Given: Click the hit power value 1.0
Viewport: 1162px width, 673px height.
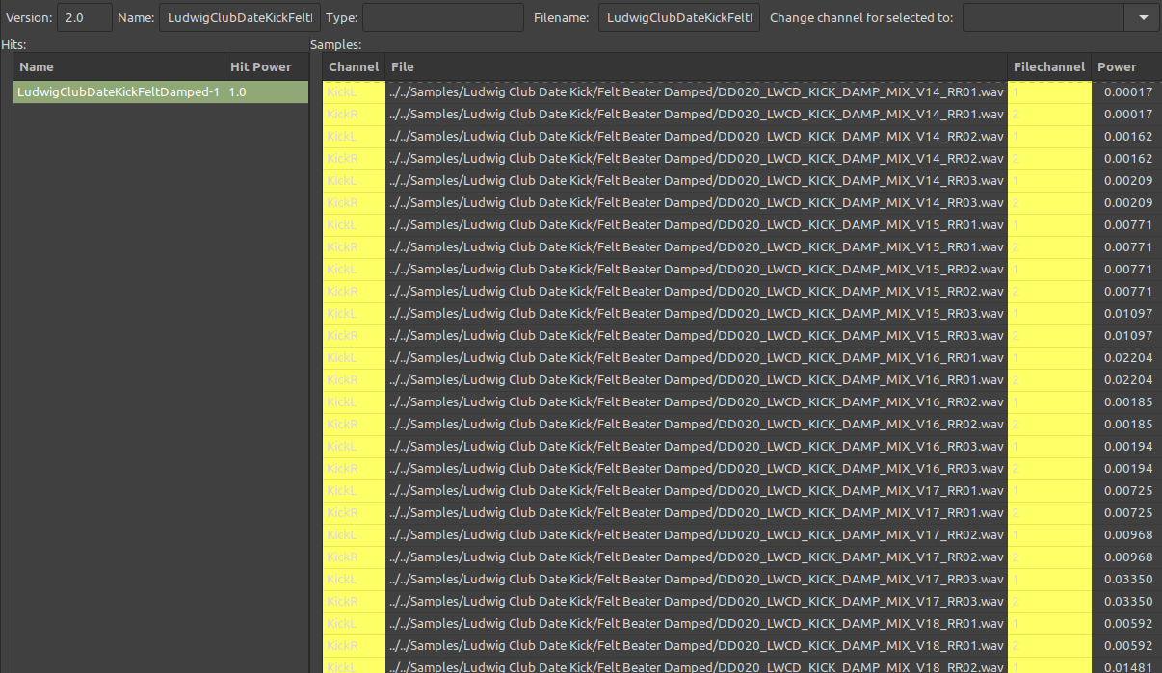Looking at the screenshot, I should point(266,92).
